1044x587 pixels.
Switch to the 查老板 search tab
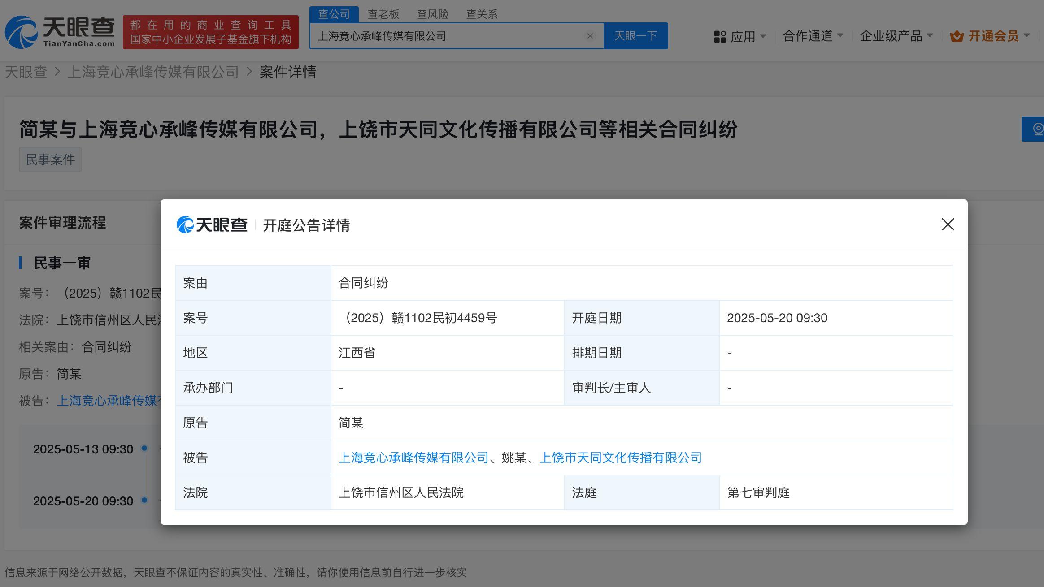[x=383, y=14]
